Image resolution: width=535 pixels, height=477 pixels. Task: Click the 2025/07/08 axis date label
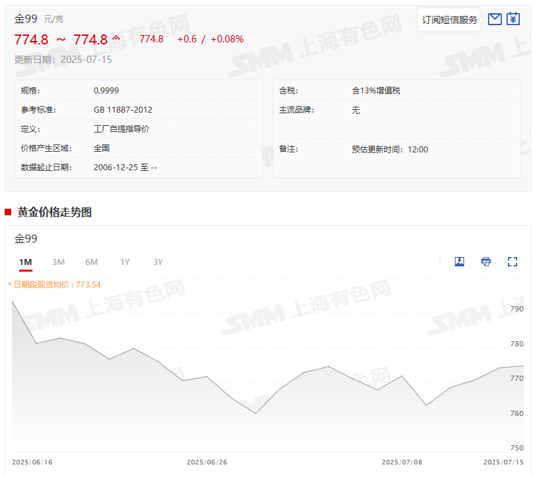[402, 462]
